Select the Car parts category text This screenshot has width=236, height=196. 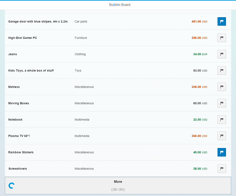(81, 21)
